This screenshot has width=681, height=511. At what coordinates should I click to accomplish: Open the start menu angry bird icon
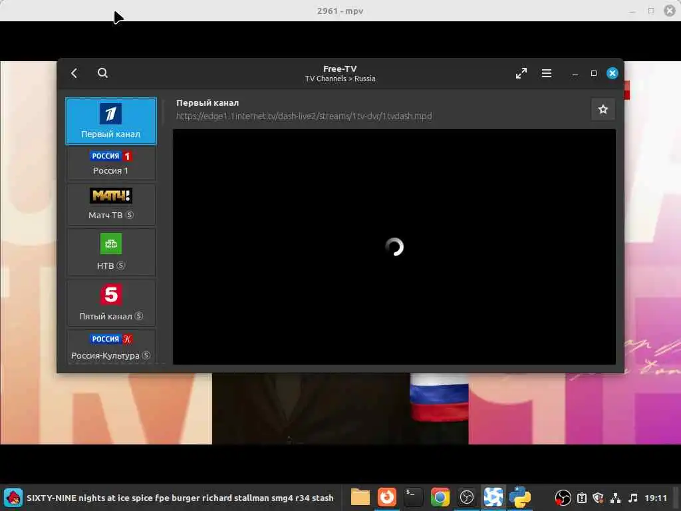tap(13, 498)
